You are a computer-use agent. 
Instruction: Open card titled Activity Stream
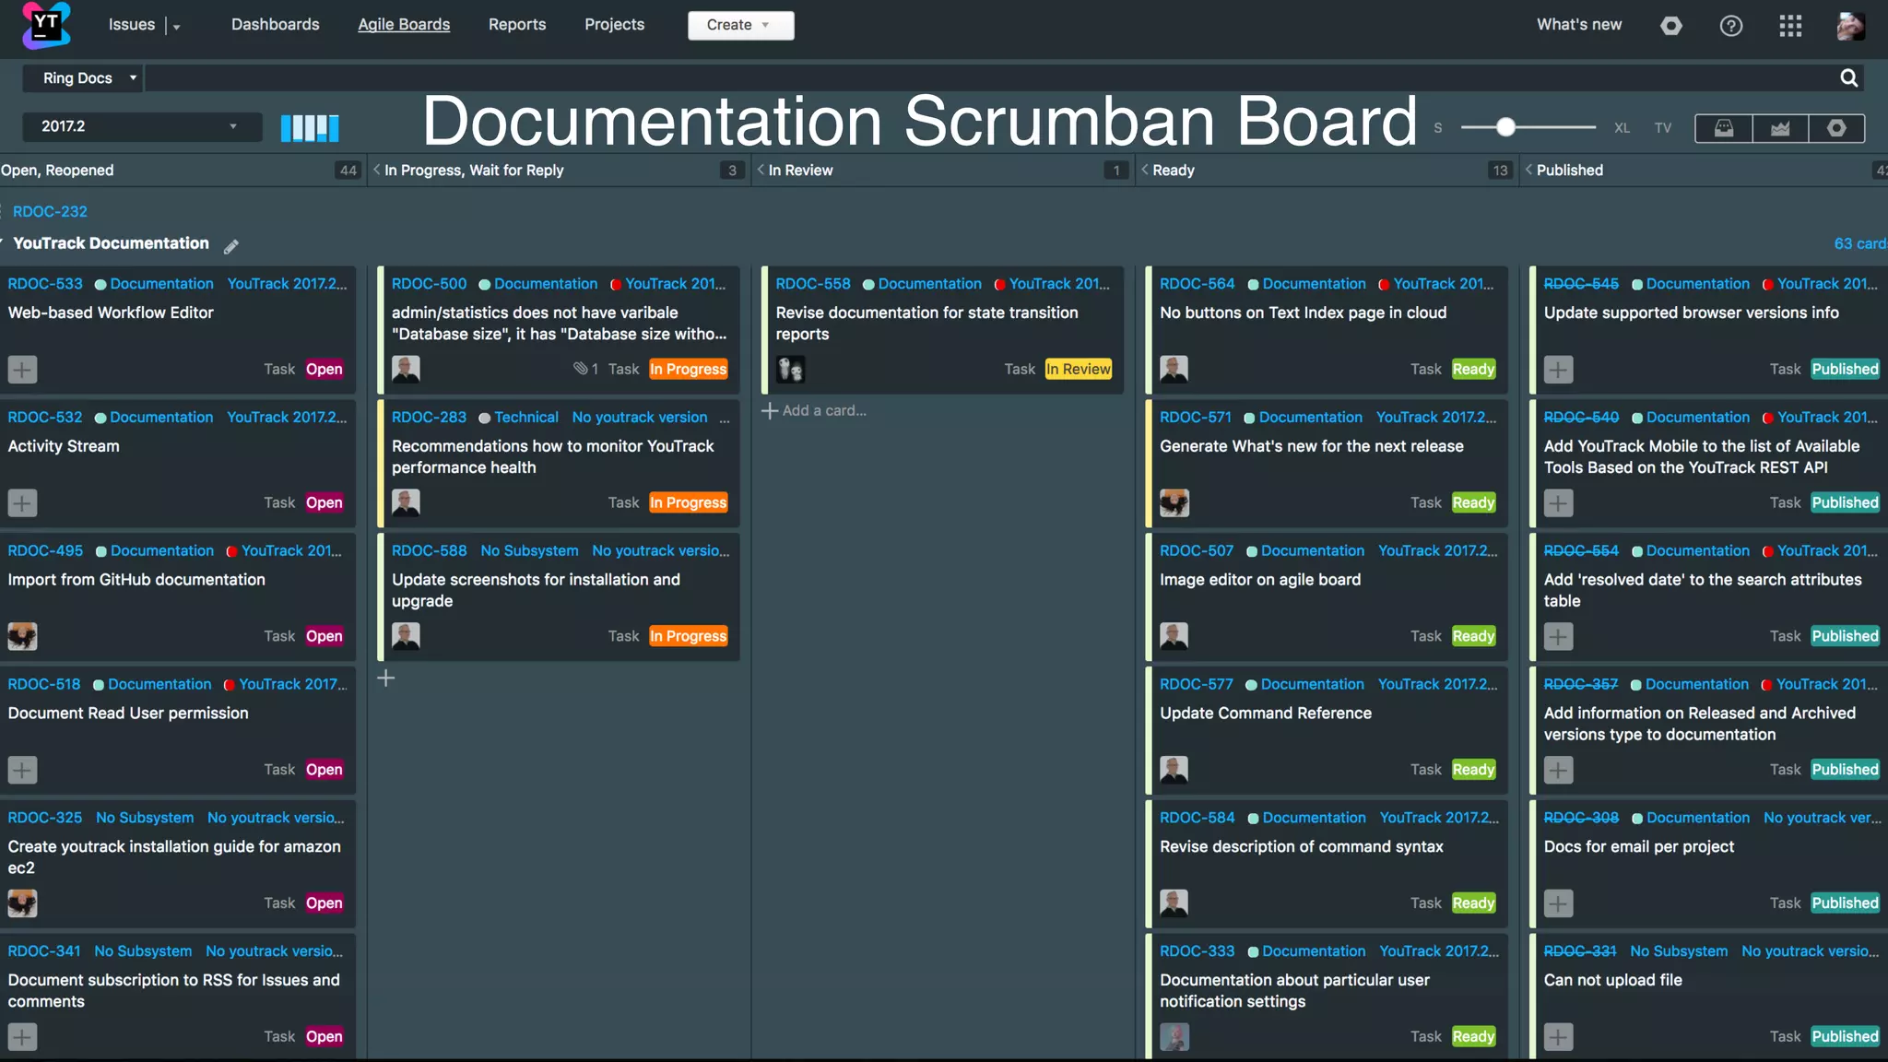(x=64, y=446)
